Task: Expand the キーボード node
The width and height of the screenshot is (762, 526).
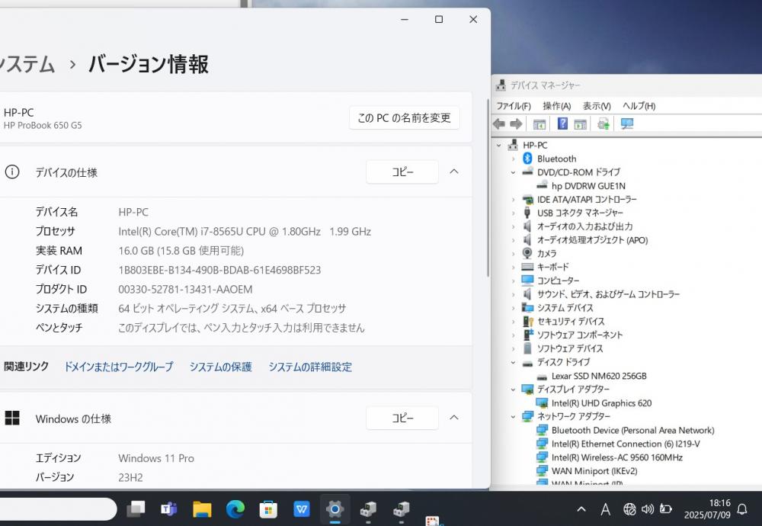Action: pyautogui.click(x=513, y=267)
